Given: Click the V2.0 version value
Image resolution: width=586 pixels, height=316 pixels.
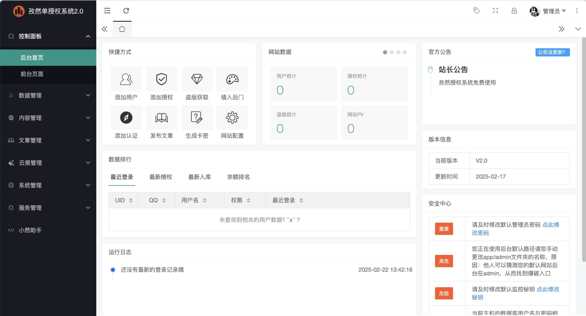Looking at the screenshot, I should coord(482,161).
